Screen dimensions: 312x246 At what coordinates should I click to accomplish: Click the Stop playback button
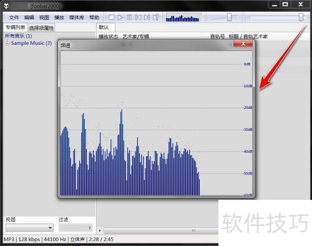point(112,17)
